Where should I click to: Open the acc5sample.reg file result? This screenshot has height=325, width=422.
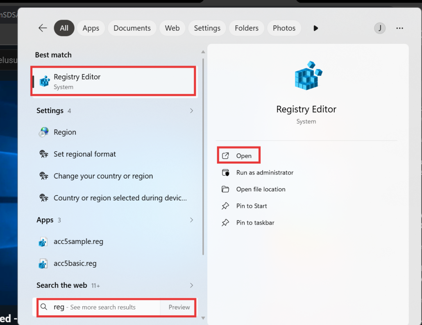click(x=115, y=241)
